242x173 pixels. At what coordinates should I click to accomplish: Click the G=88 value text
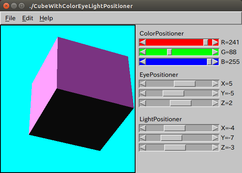pyautogui.click(x=229, y=52)
